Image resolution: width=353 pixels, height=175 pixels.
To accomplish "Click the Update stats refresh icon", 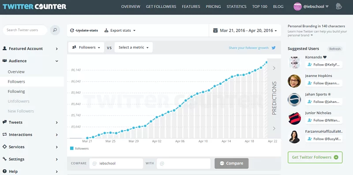I will point(72,30).
